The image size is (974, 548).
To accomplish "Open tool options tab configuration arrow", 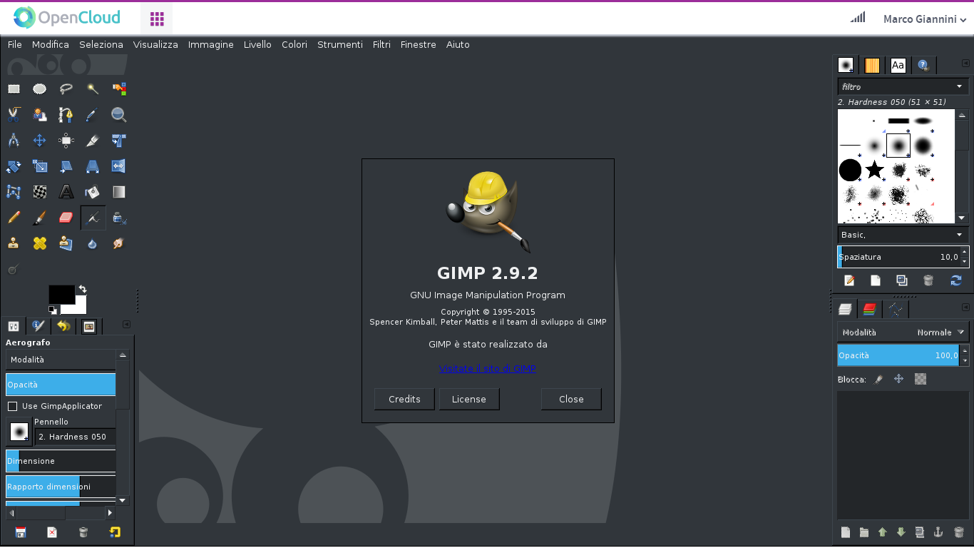I will 126,324.
